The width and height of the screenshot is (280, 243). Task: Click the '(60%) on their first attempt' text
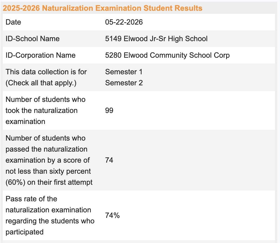pos(49,182)
